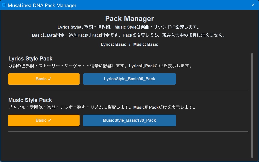The image size is (259, 164).
Task: Click the 'Lyrics: Basic' status label
Action: (x=114, y=44)
